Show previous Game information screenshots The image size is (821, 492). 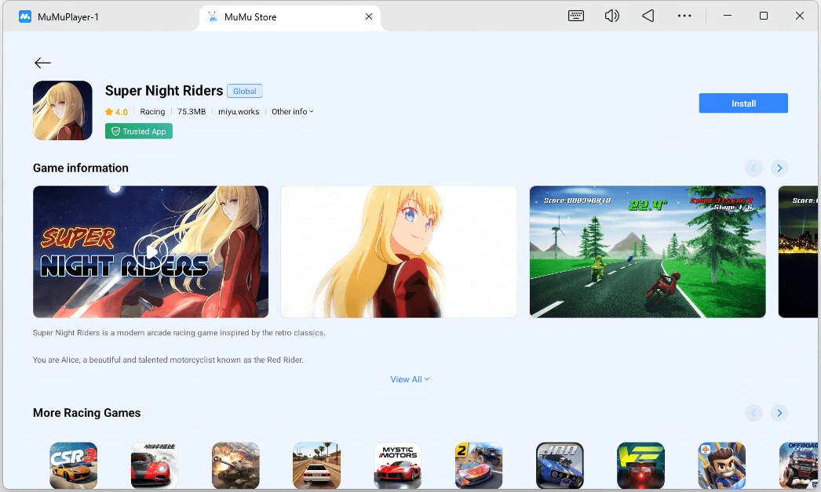[x=753, y=168]
